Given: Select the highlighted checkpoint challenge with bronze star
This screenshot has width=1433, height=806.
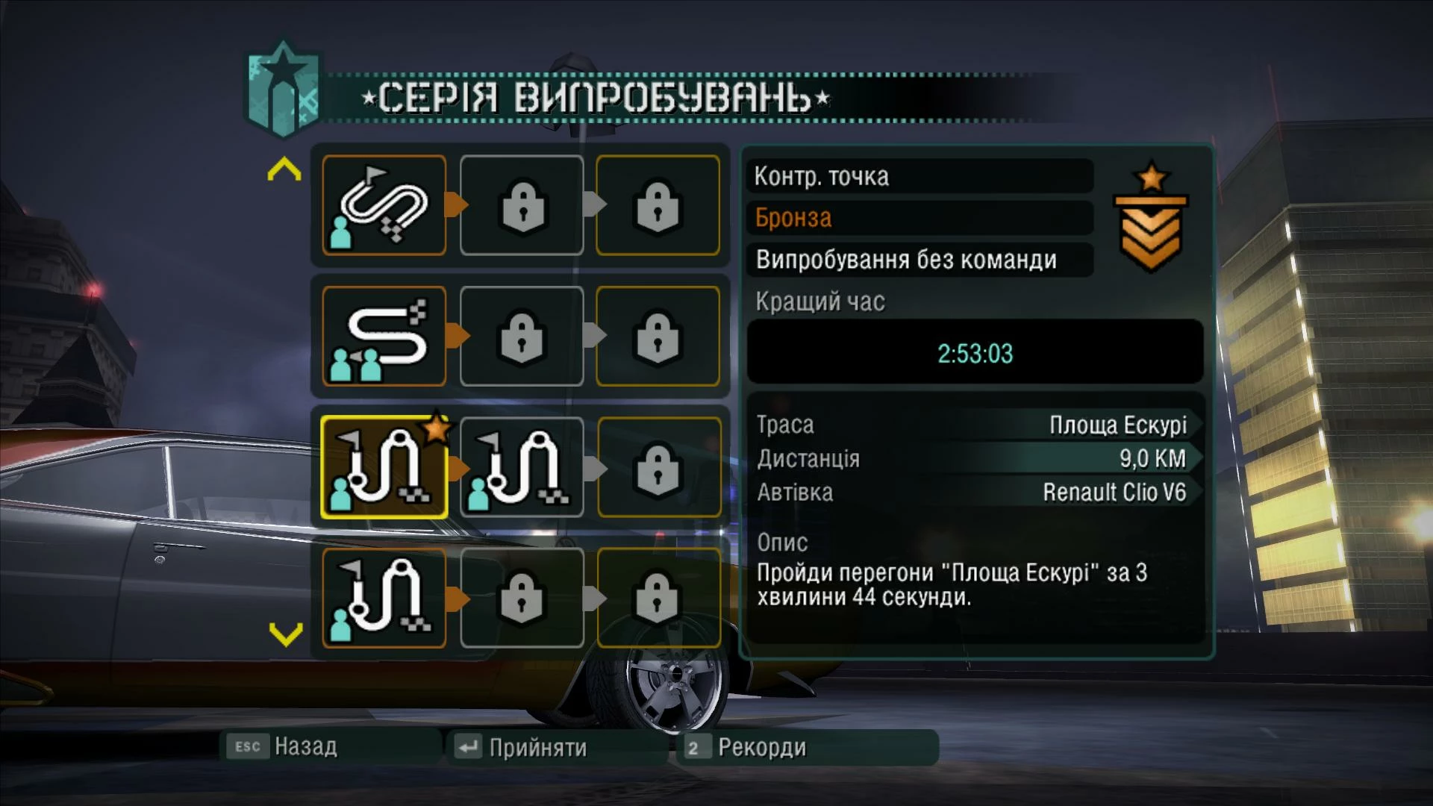Looking at the screenshot, I should (x=384, y=467).
